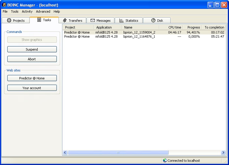
Task: Click the pie icon on Disk tab
Action: pyautogui.click(x=153, y=20)
